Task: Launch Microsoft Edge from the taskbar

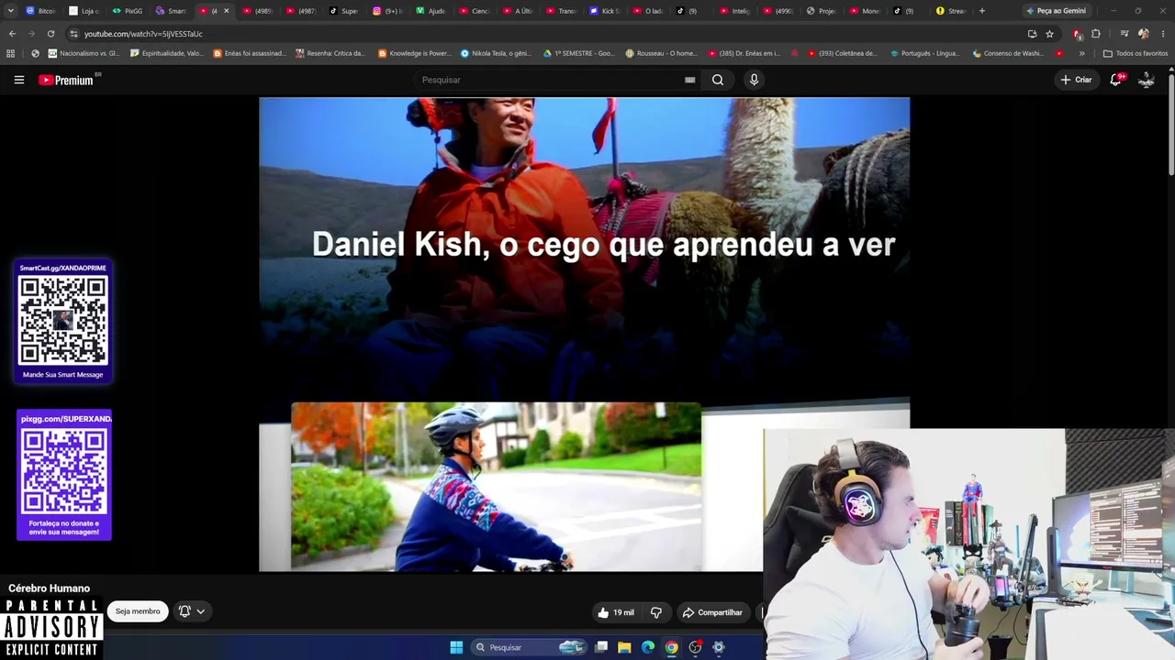Action: pyautogui.click(x=648, y=647)
